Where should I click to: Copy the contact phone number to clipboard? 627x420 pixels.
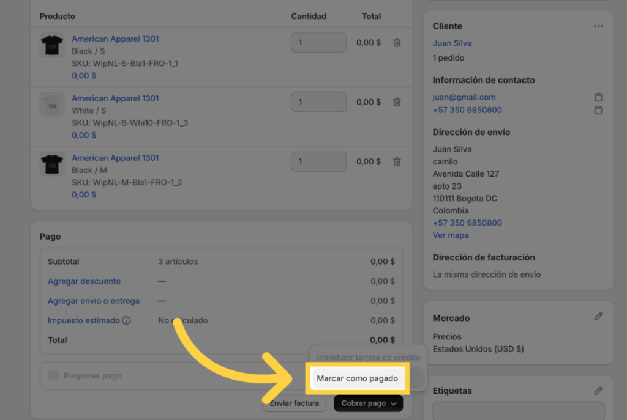(598, 110)
